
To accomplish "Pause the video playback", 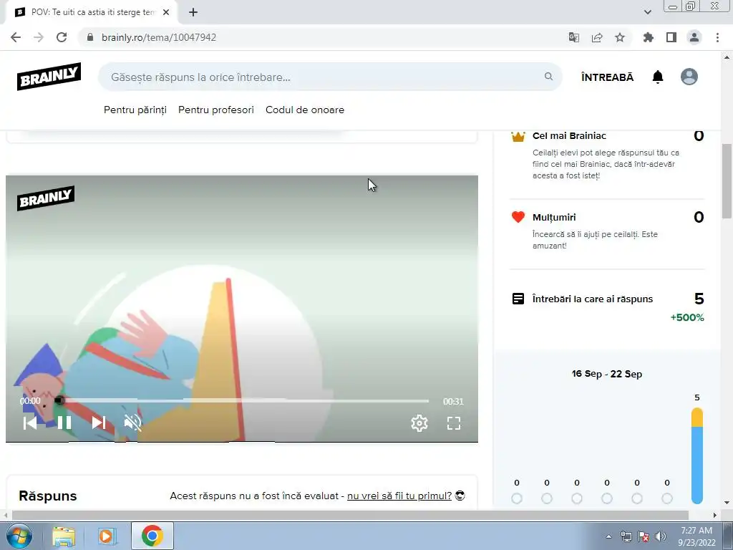I will point(64,423).
